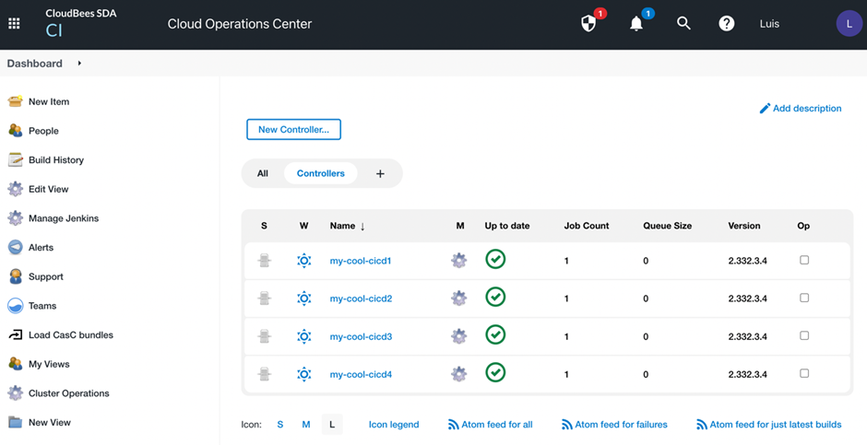Click the search magnifier icon

684,23
